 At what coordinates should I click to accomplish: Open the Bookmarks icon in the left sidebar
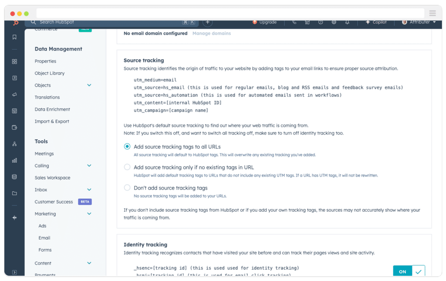click(x=14, y=37)
